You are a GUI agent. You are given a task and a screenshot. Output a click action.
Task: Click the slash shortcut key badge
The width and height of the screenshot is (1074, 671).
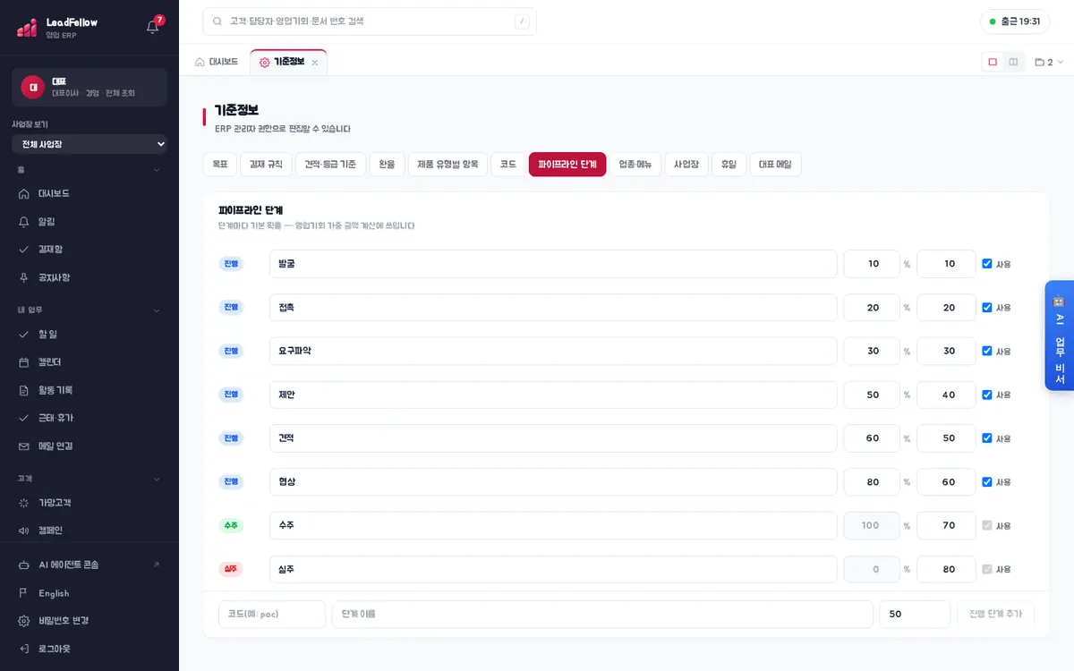(x=522, y=21)
